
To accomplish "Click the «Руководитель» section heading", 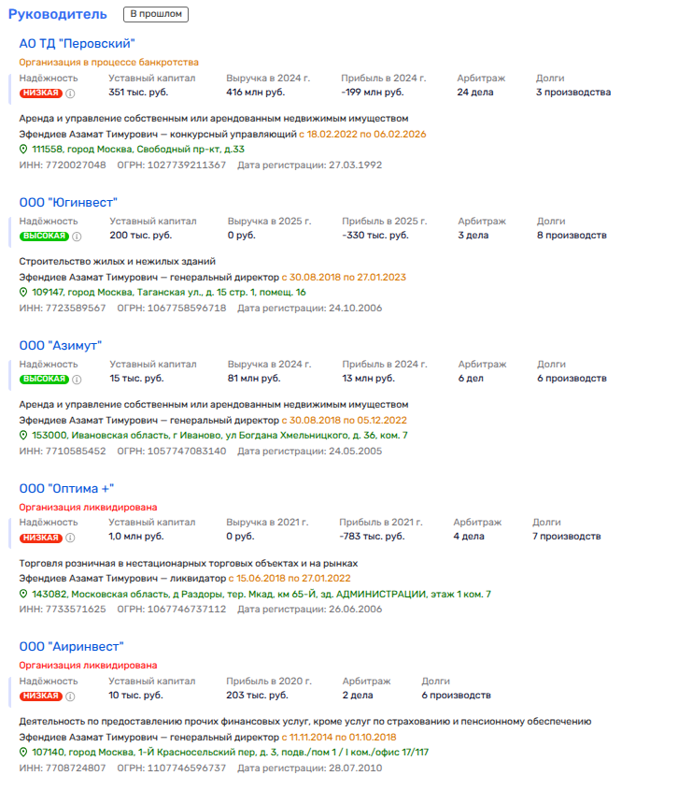I will (57, 15).
